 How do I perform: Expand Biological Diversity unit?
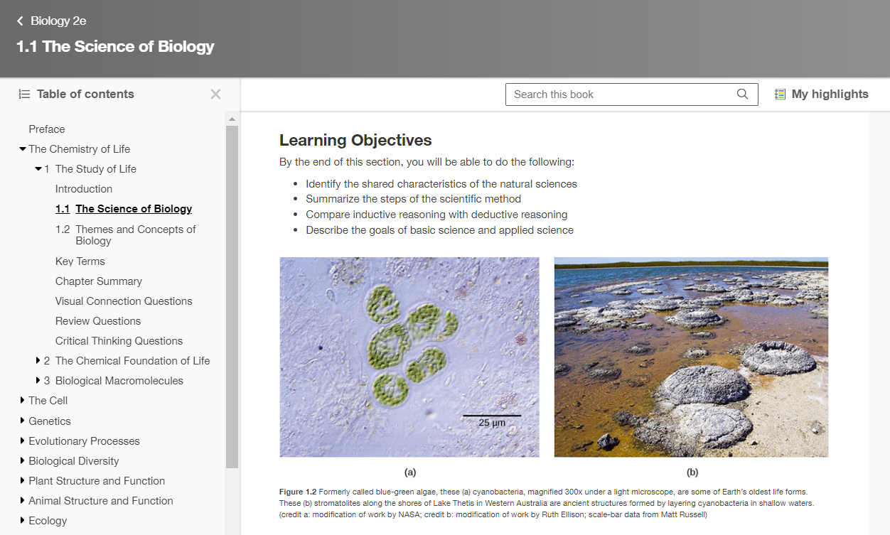pos(22,460)
